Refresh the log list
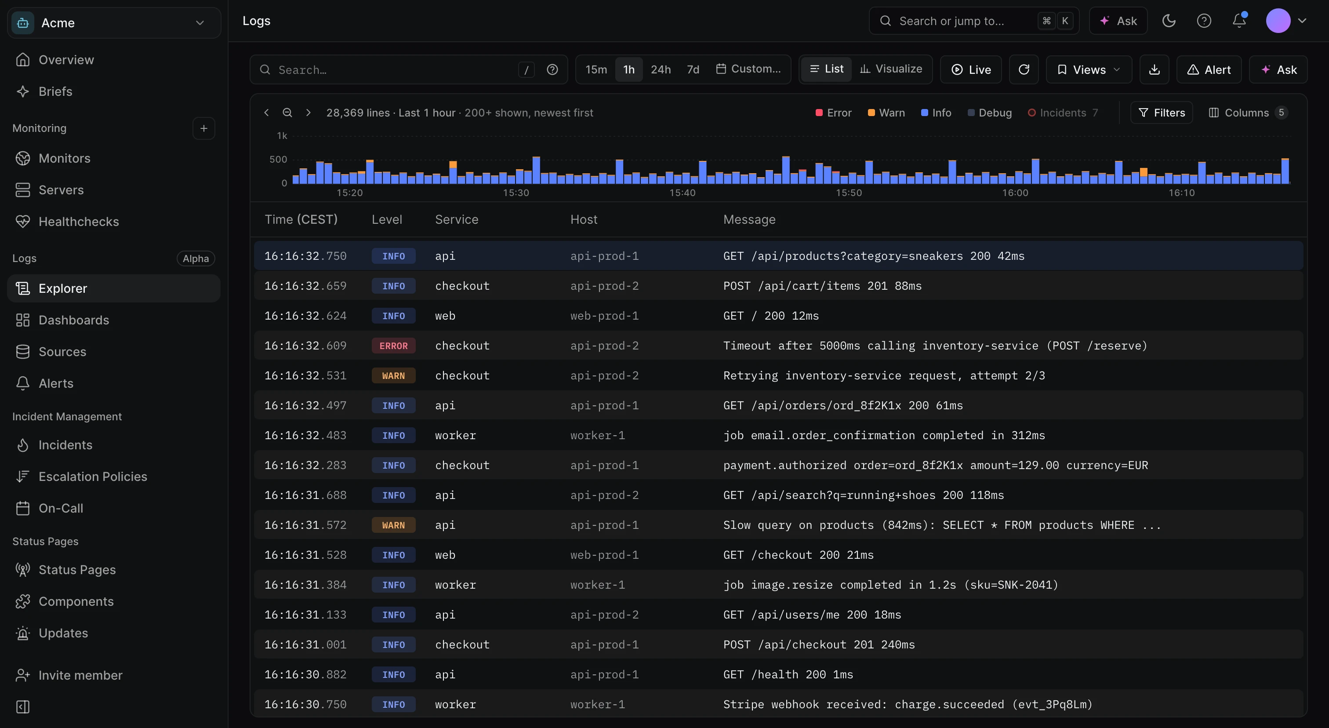Viewport: 1329px width, 728px height. (1024, 69)
